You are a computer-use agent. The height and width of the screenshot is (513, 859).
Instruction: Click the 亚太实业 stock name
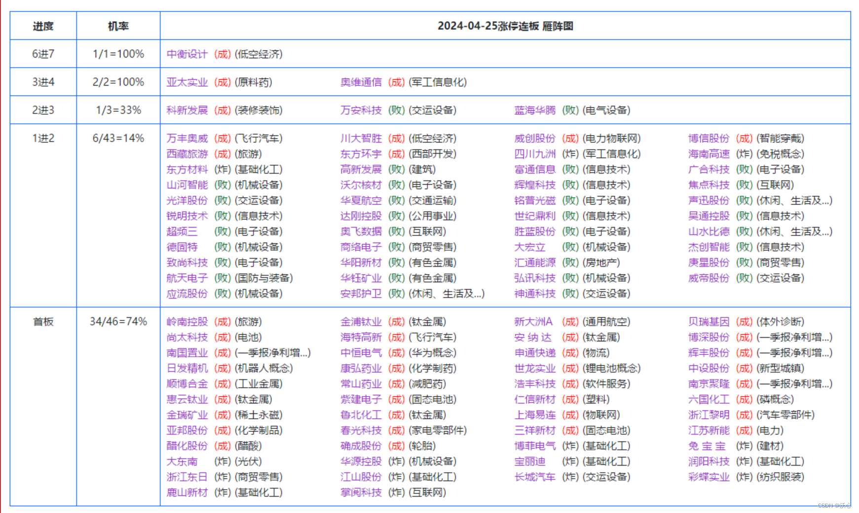click(187, 82)
